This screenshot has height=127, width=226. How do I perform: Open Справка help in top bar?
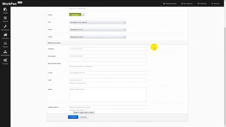tap(202, 4)
